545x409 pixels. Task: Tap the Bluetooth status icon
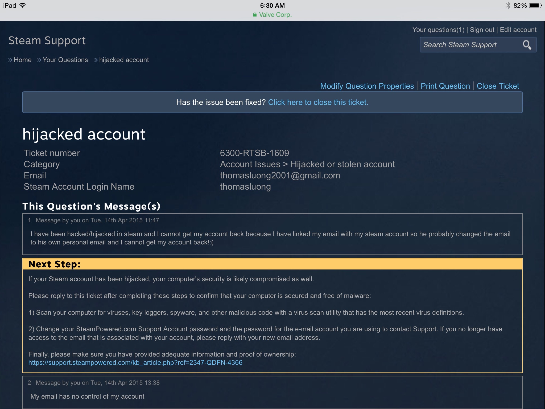[508, 6]
